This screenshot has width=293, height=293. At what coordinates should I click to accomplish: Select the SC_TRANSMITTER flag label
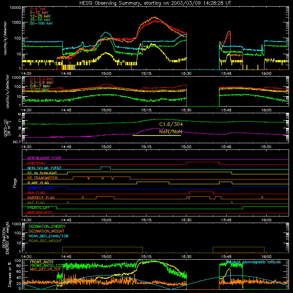click(x=42, y=178)
